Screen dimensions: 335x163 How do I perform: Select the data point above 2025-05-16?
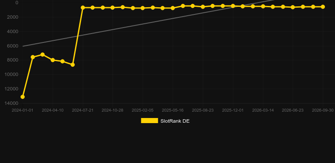[x=173, y=8]
